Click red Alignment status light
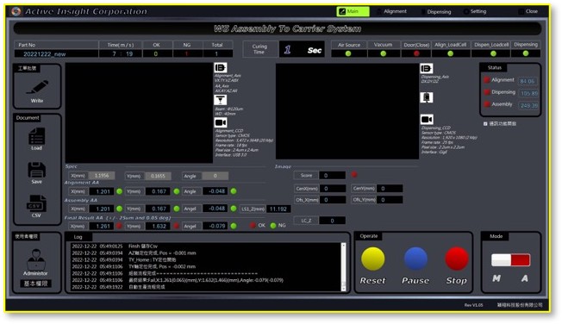The width and height of the screenshot is (562, 324). pos(487,80)
